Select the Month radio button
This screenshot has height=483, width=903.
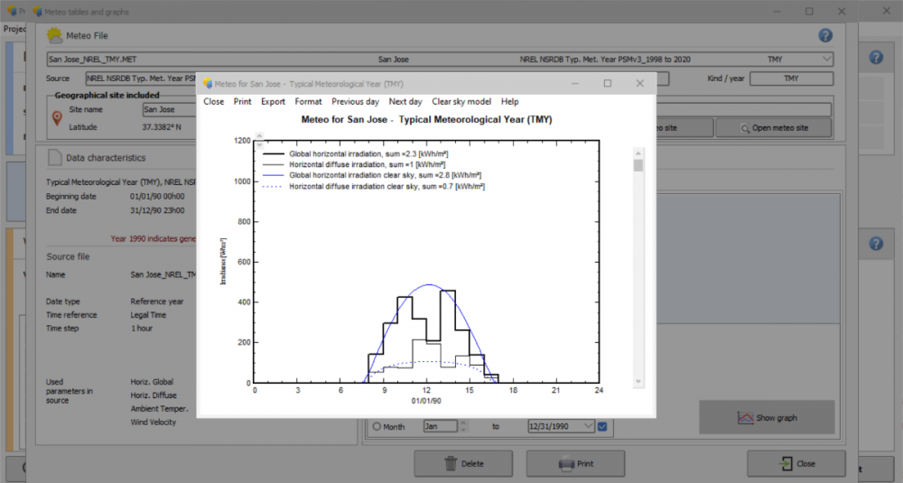(377, 426)
